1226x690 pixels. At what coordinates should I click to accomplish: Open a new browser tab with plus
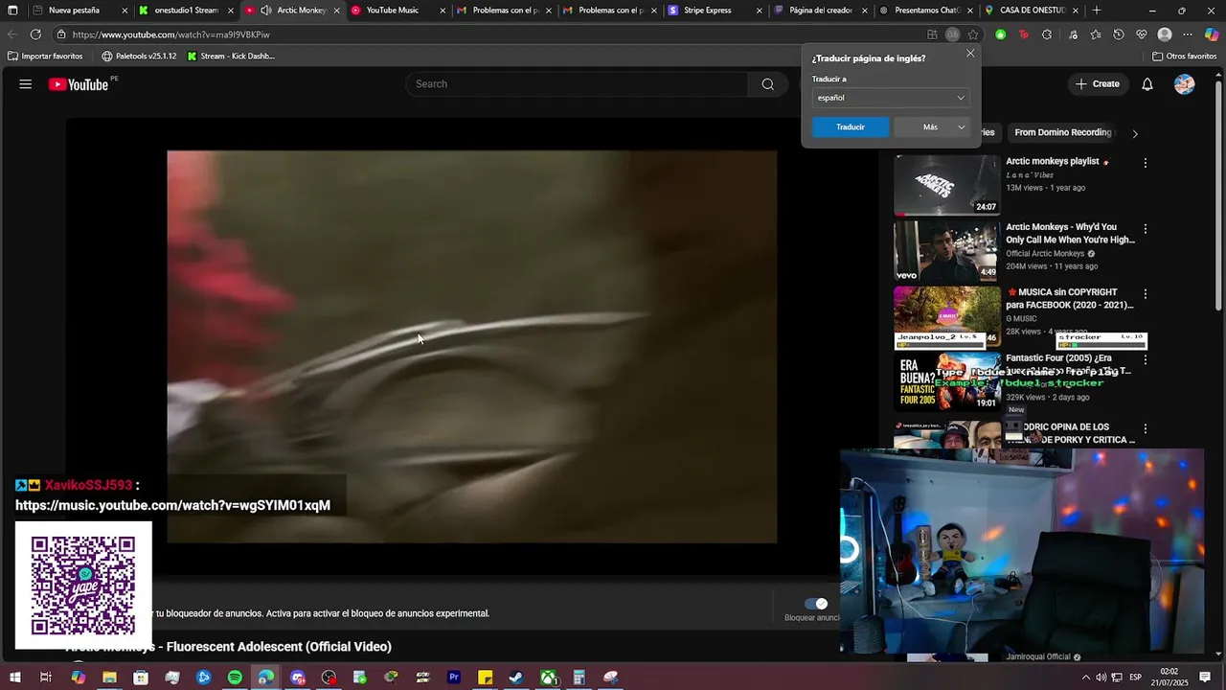(1097, 11)
